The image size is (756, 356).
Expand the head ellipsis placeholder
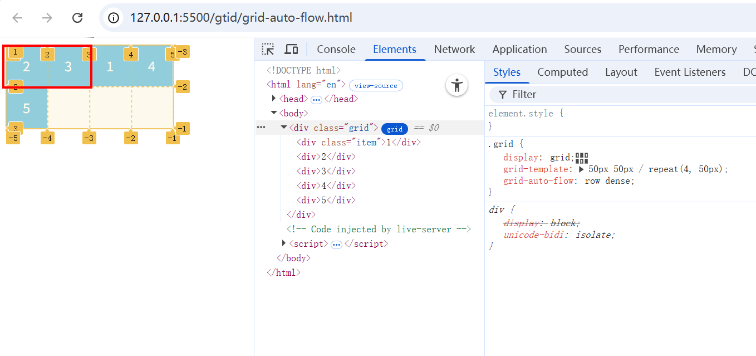click(x=316, y=100)
